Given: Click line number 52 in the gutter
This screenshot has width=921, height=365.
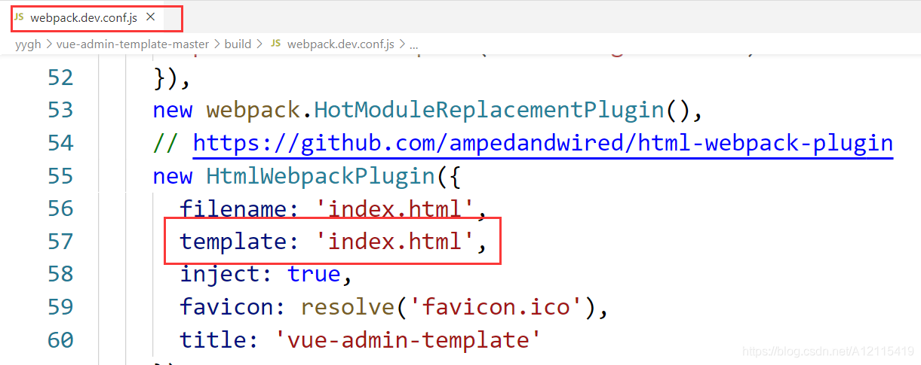Looking at the screenshot, I should click(x=60, y=77).
